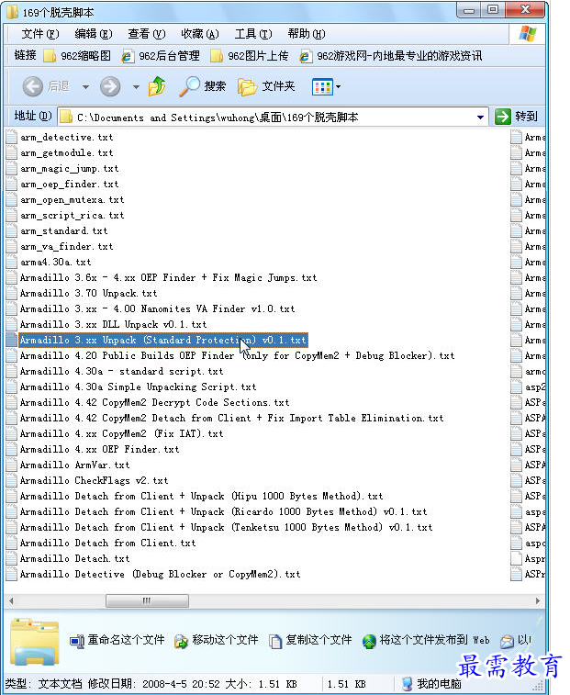Select Armadillo ArmVar.txt file

[x=74, y=465]
